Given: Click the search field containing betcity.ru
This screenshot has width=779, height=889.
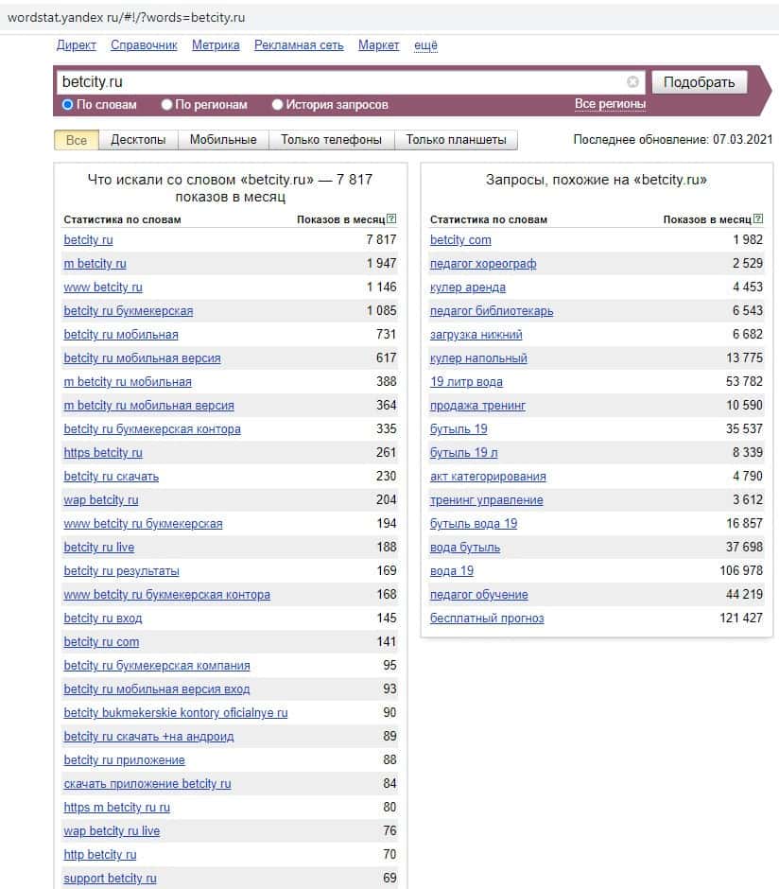Looking at the screenshot, I should point(340,82).
